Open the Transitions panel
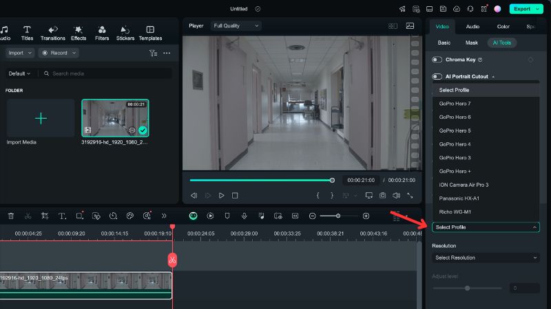Screen dimensions: 551x309 [x=53, y=33]
